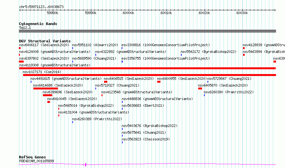Select the PDE4D exon marker on gene track

coord(85,164)
